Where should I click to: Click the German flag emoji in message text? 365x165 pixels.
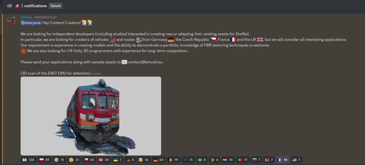[x=171, y=39]
